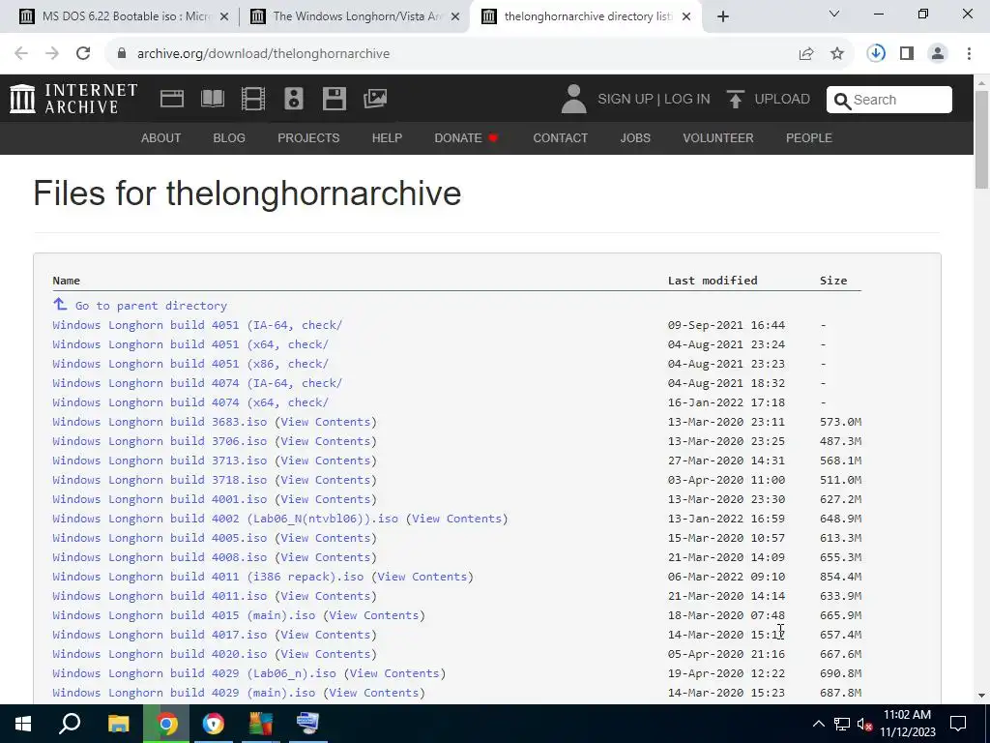Screen dimensions: 990x743
Task: Click the address bar URL
Action: [263, 54]
